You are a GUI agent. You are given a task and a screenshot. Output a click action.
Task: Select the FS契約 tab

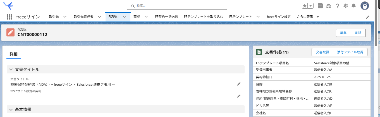[113, 17]
